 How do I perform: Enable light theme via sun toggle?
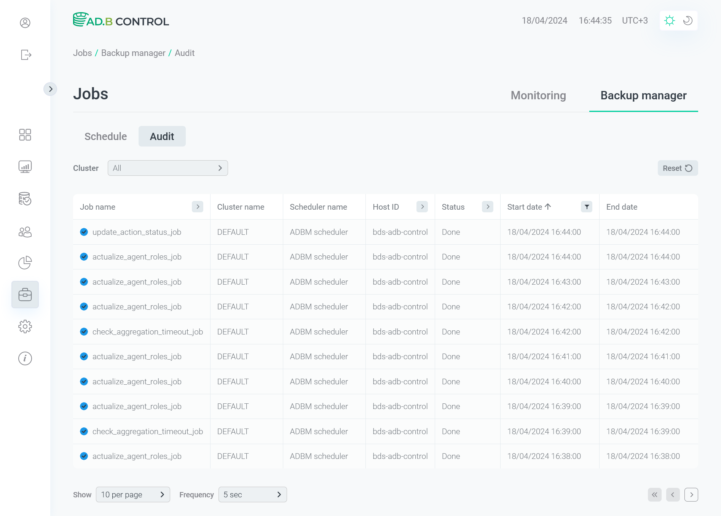coord(670,21)
